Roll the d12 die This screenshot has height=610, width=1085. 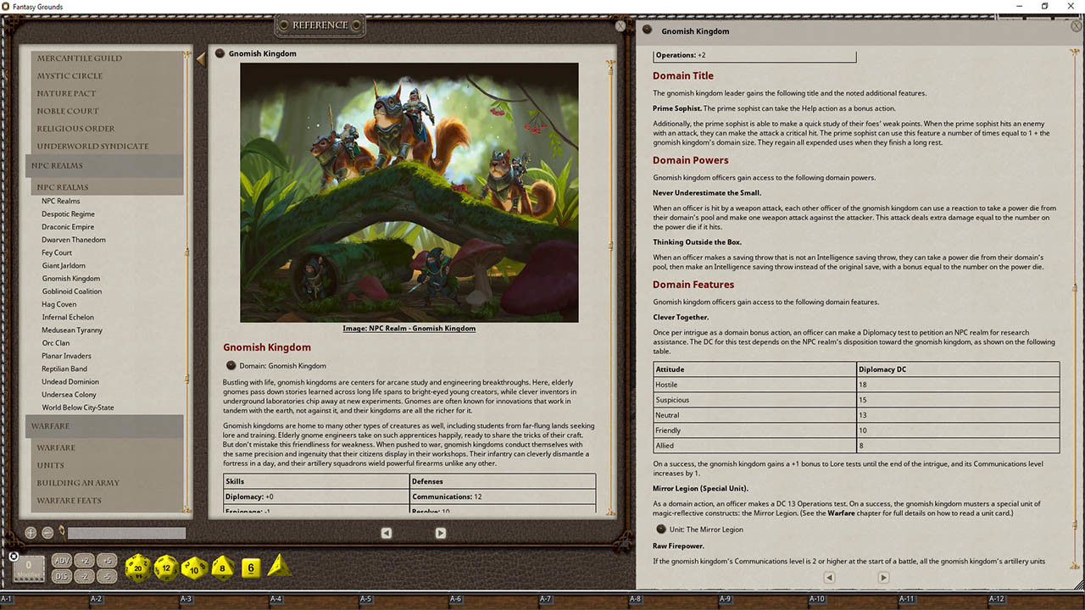164,568
